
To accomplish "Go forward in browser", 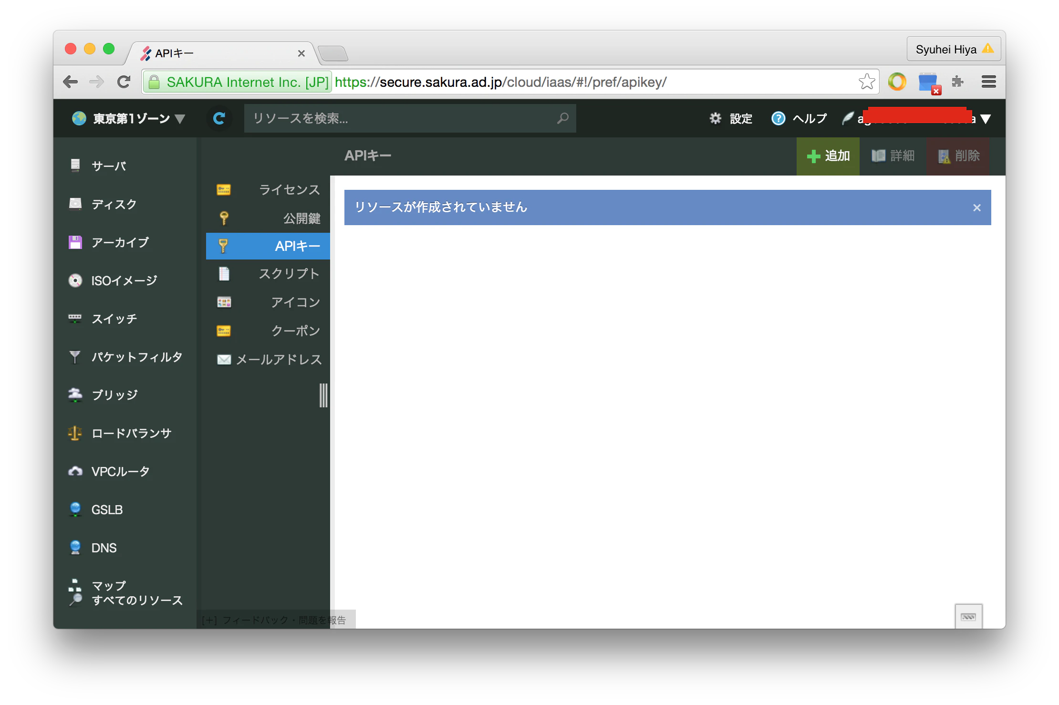I will (x=97, y=82).
